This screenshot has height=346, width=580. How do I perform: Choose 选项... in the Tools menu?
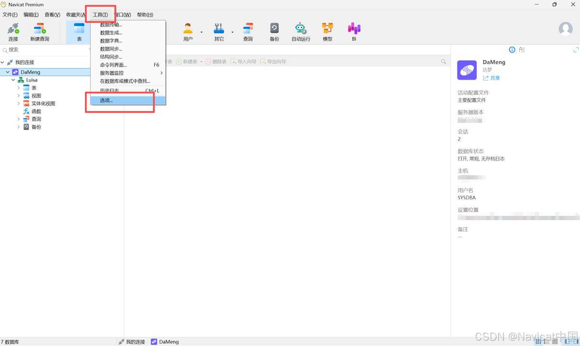coord(128,100)
